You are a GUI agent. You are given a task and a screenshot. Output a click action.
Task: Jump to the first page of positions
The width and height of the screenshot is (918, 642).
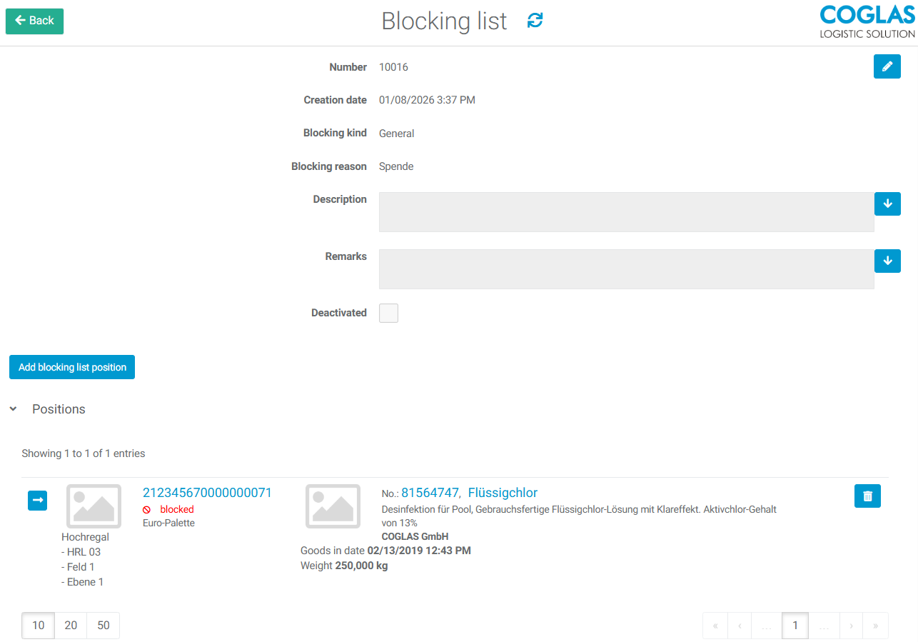715,625
